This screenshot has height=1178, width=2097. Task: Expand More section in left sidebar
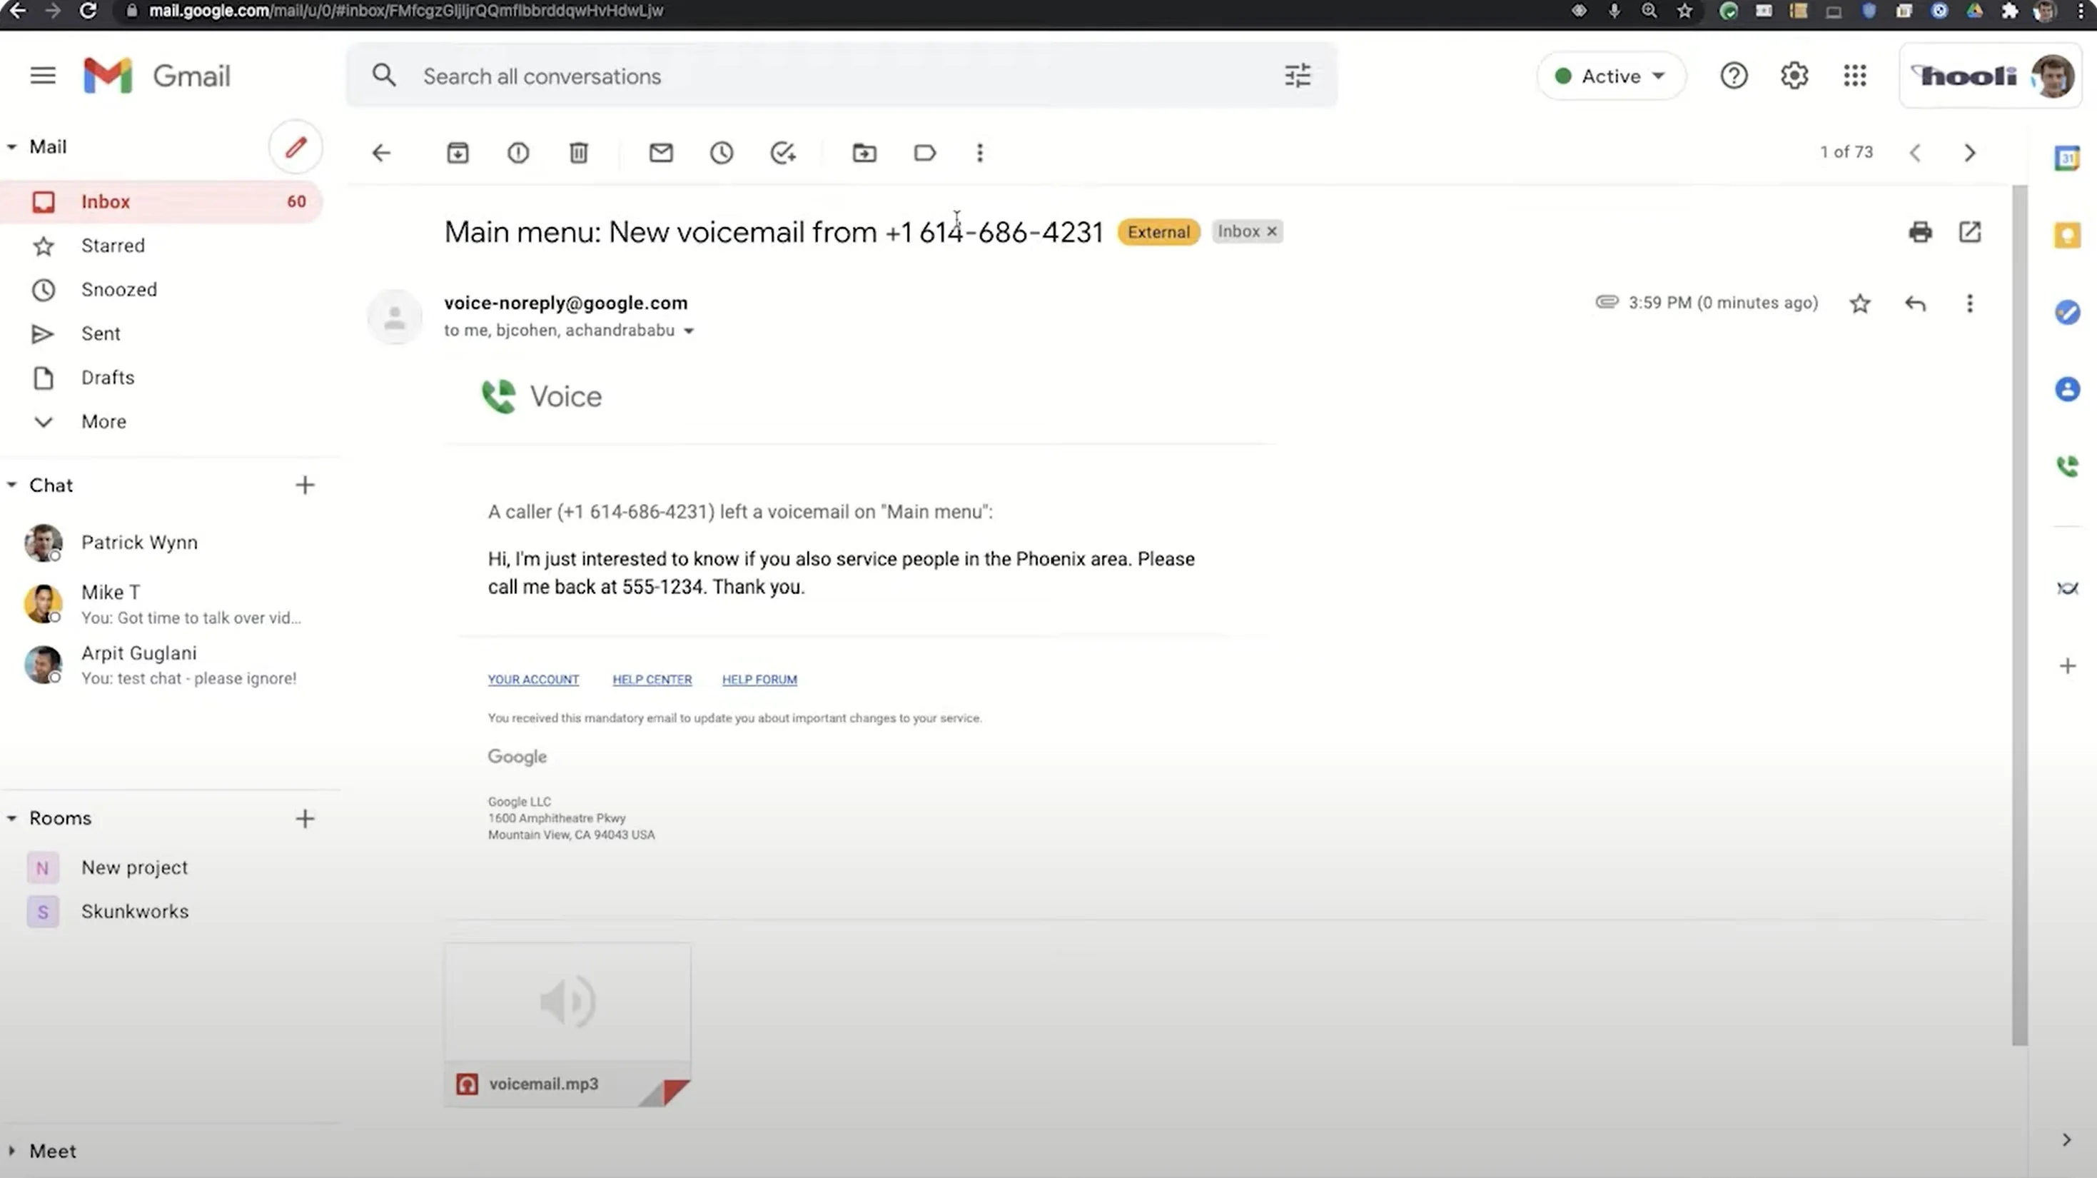click(103, 421)
